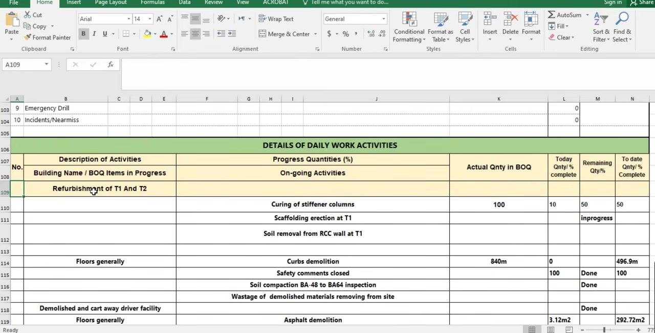Toggle Wrap Text
655x333 pixels.
[x=276, y=19]
